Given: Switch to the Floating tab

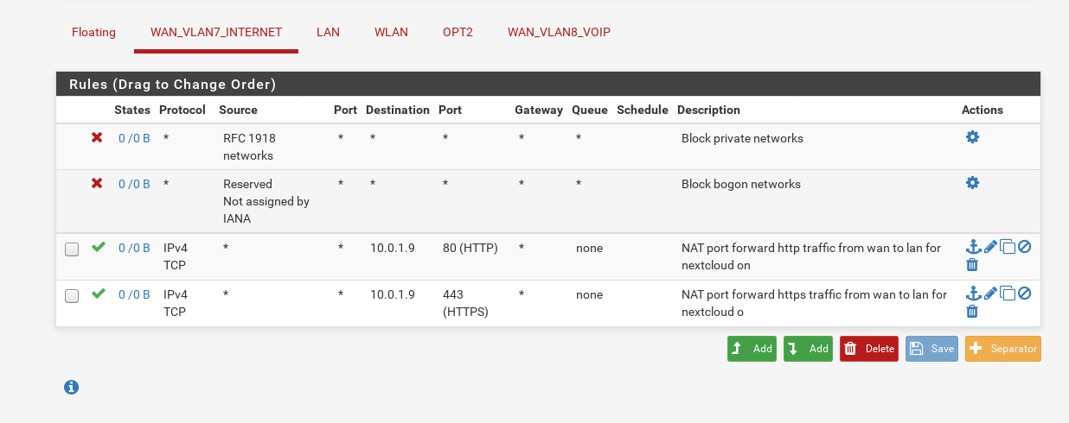Looking at the screenshot, I should (x=93, y=32).
